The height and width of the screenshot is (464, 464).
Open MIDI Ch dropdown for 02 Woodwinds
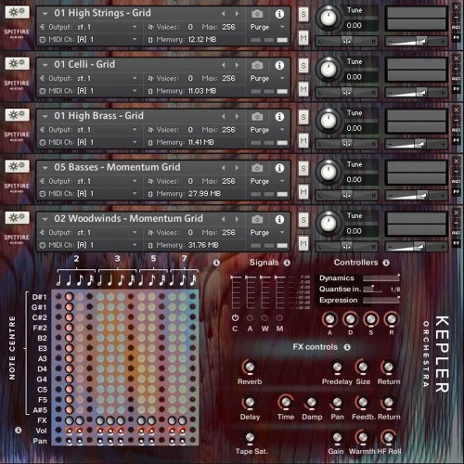click(135, 245)
